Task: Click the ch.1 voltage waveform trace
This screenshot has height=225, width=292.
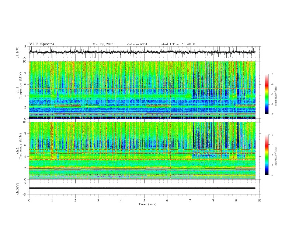Action: pyautogui.click(x=142, y=52)
